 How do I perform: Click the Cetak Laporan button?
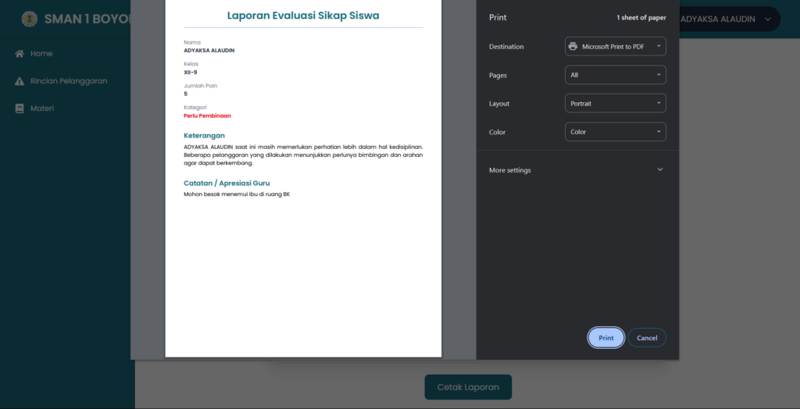[467, 387]
